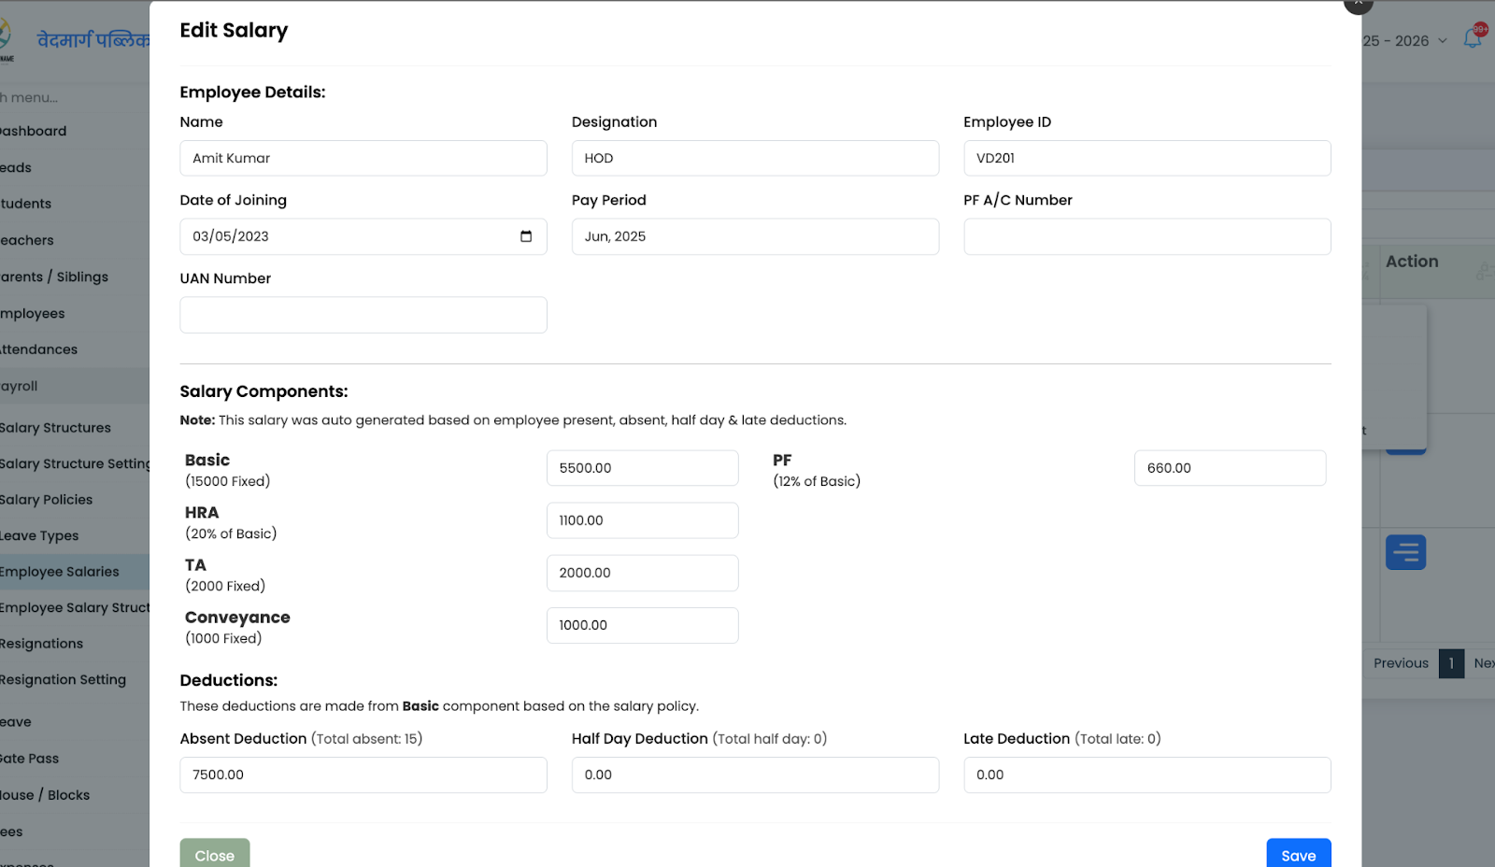Edit the Basic salary amount field
This screenshot has height=867, width=1495.
click(x=642, y=467)
